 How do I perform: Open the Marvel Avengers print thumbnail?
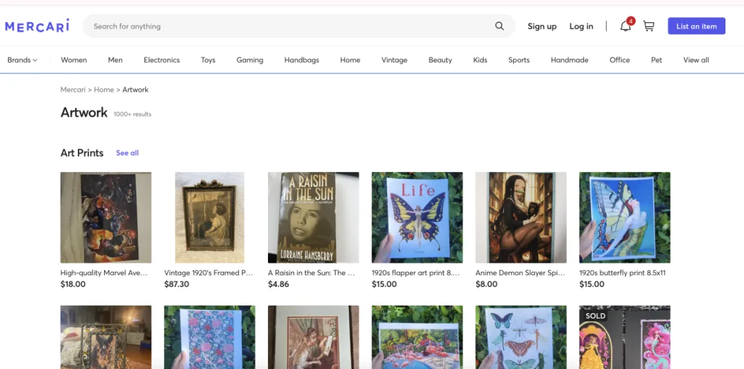point(106,218)
